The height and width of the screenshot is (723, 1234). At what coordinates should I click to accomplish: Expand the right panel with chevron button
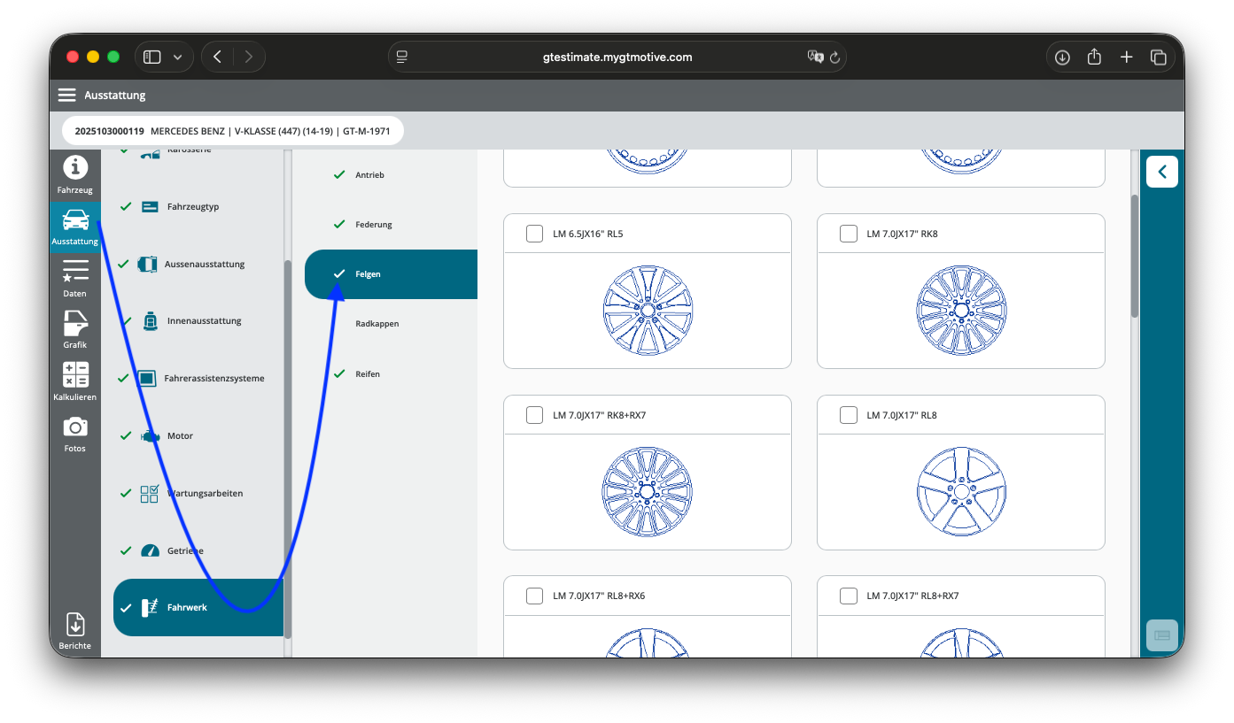(x=1161, y=172)
